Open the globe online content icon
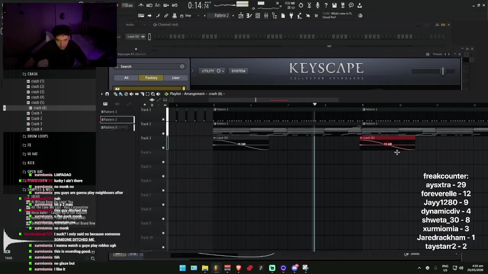 point(360,16)
